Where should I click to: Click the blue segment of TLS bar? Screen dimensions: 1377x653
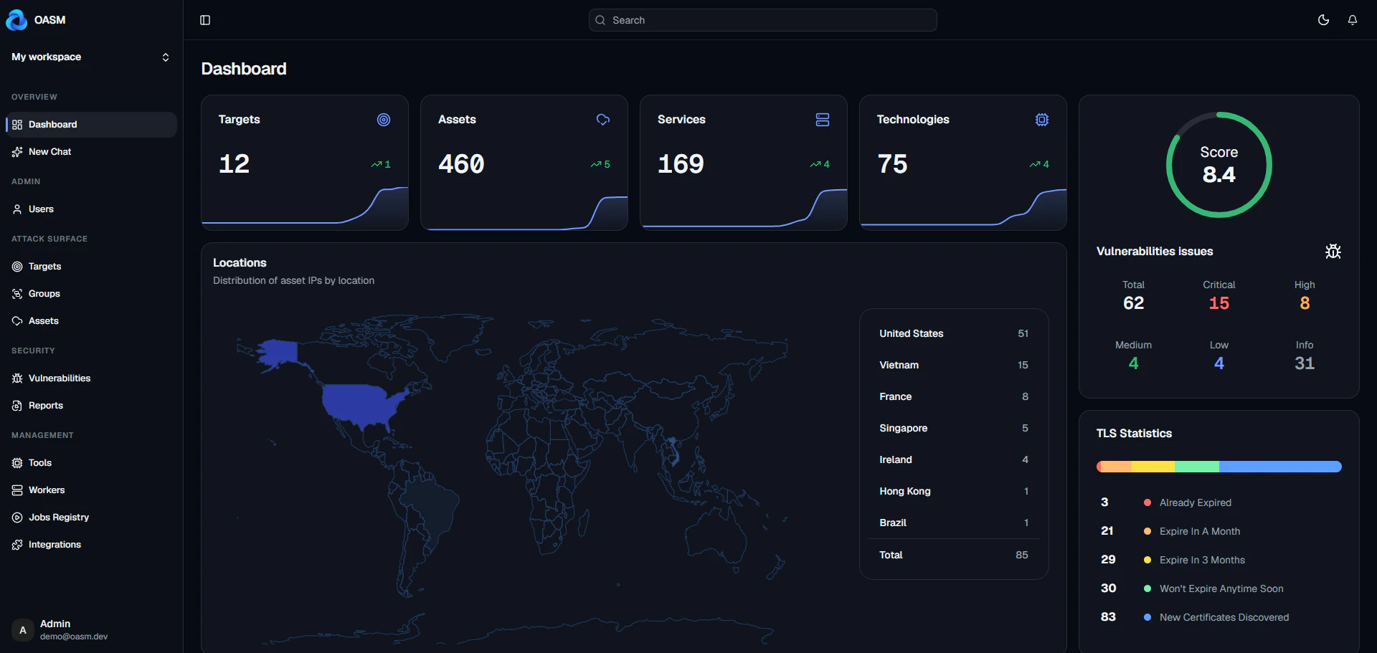[x=1280, y=467]
